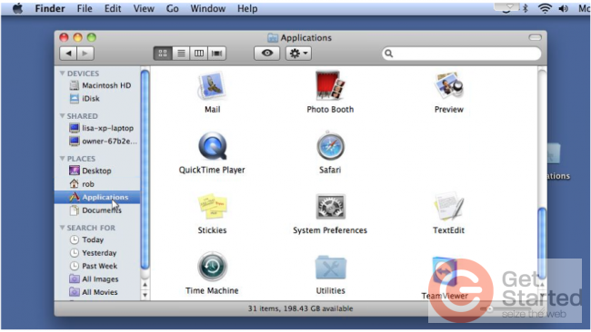
Task: Collapse the PLACES section
Action: point(62,159)
